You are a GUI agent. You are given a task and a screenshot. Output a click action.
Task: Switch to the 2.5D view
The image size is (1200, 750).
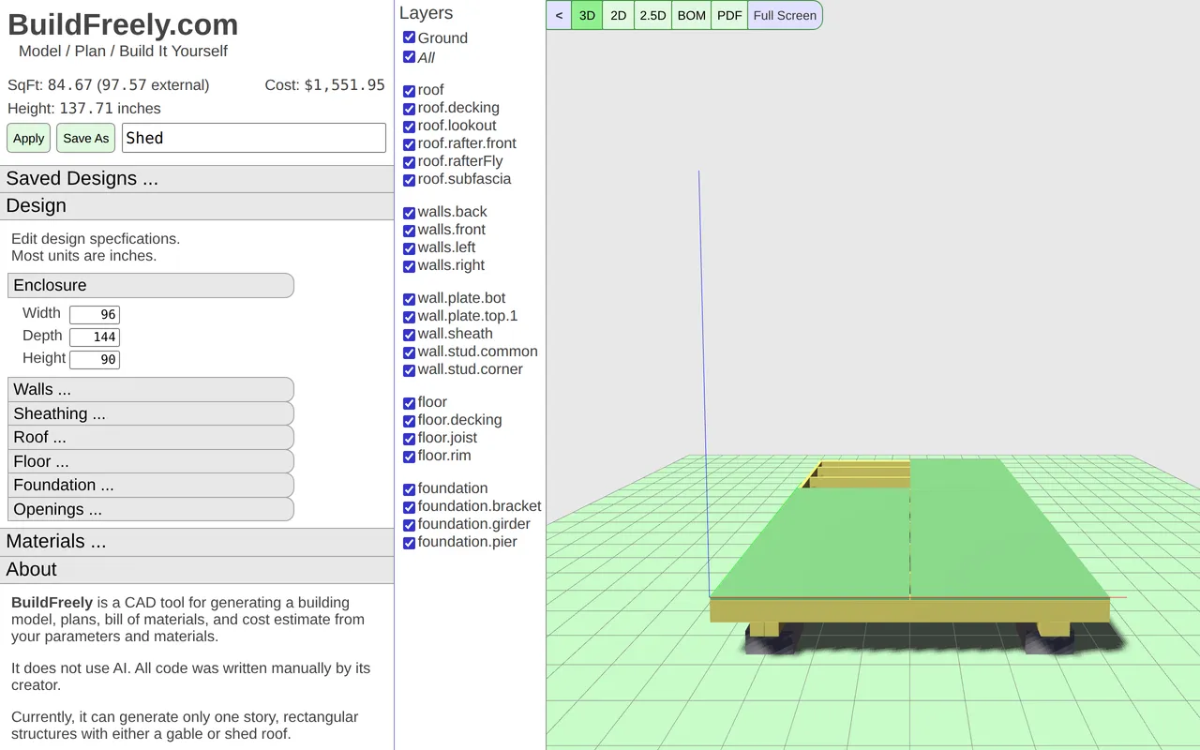(x=652, y=15)
